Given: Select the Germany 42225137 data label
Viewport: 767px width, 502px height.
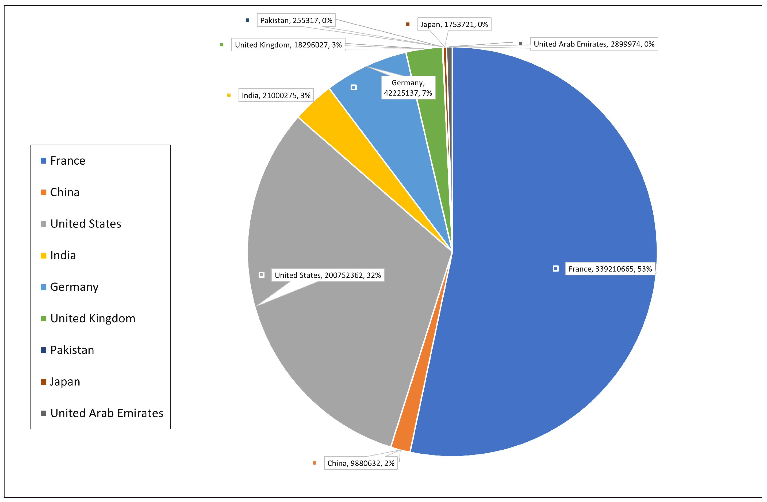Looking at the screenshot, I should 408,88.
